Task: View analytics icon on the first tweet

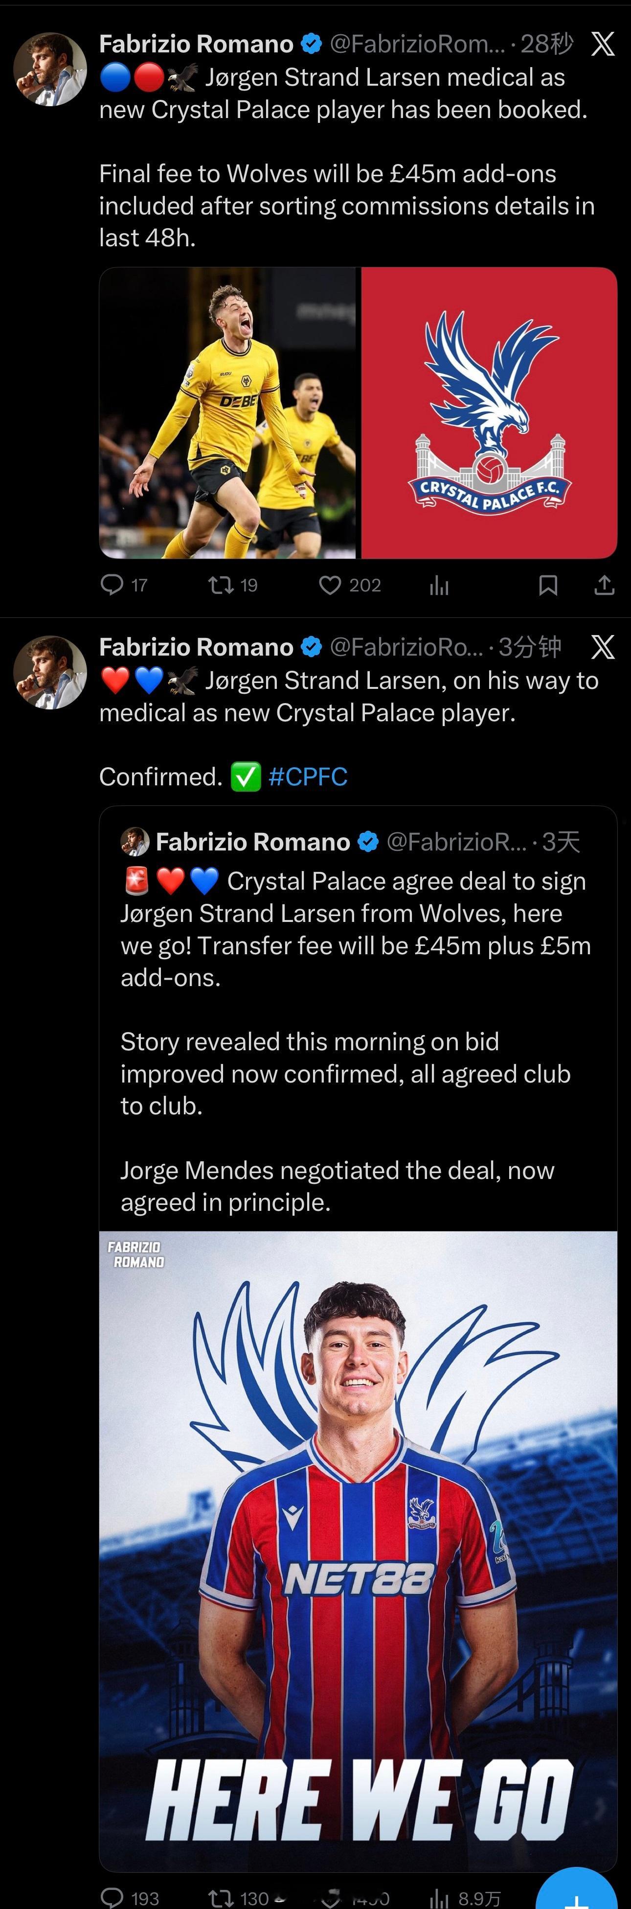Action: tap(439, 586)
